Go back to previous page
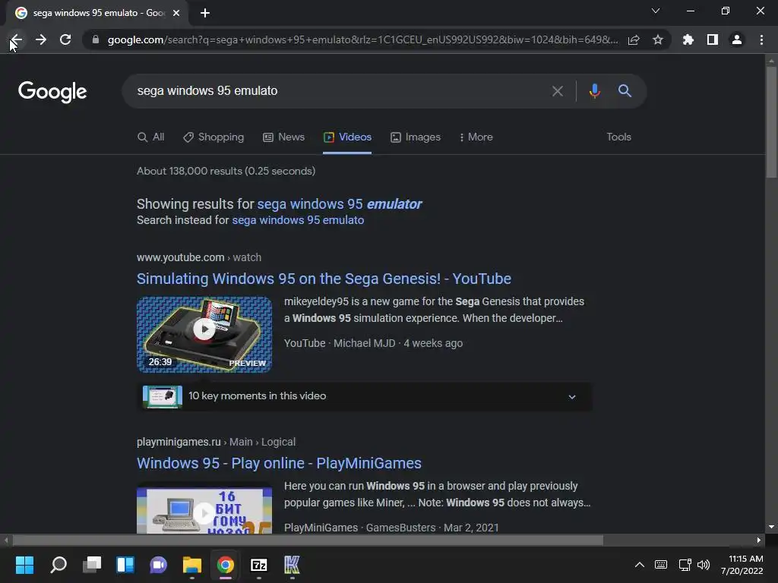 (x=16, y=39)
